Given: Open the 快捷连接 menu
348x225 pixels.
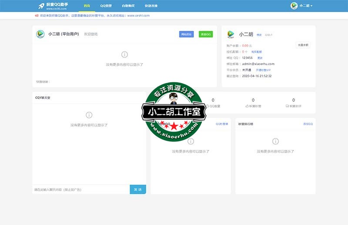Looking at the screenshot, I should pyautogui.click(x=151, y=6).
